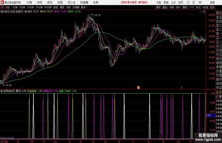Click the MA60: 19.29 indicator label
This screenshot has height=143, width=222.
[74, 12]
